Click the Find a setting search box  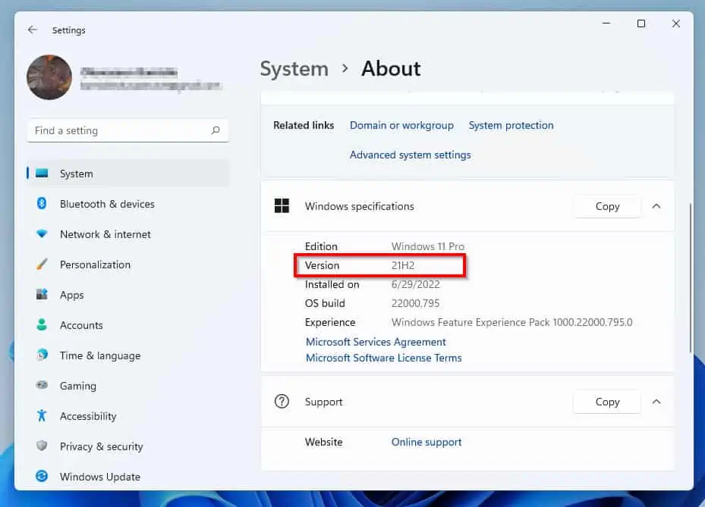127,130
